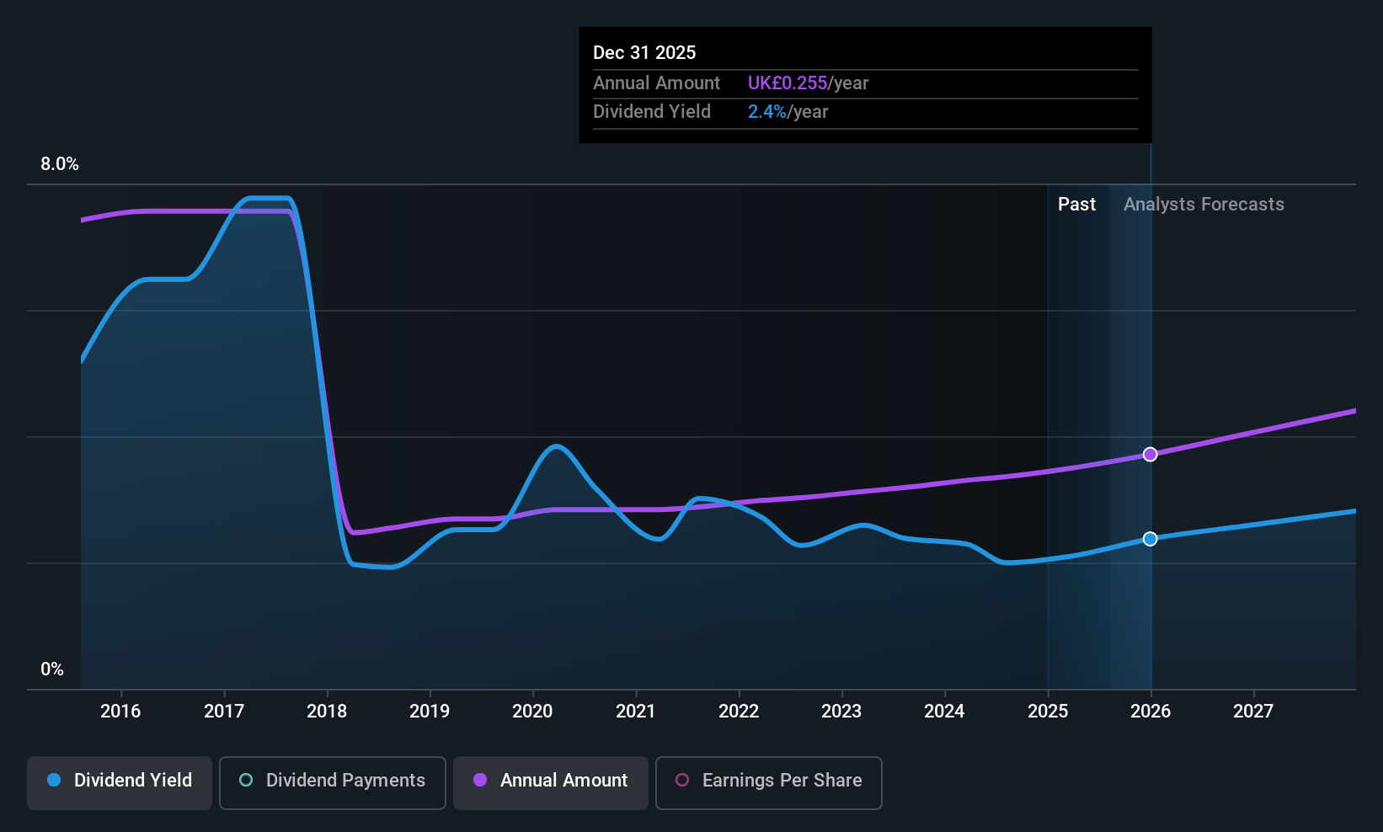The width and height of the screenshot is (1383, 832).
Task: Click the Past label on the chart
Action: [x=1076, y=205]
